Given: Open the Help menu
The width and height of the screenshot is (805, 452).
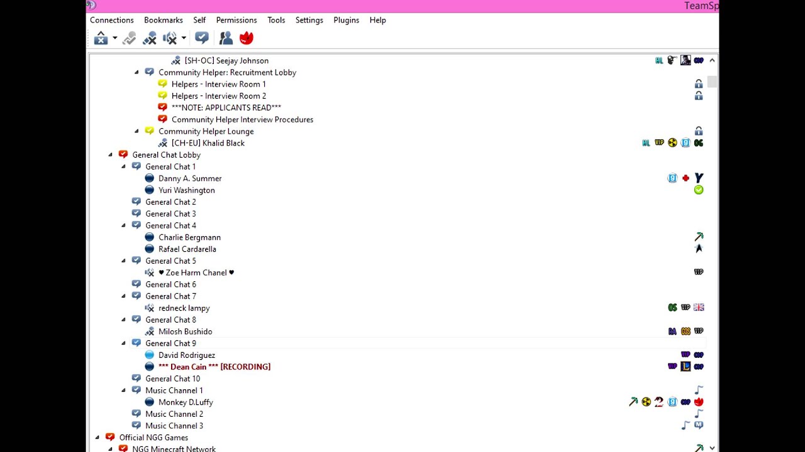Looking at the screenshot, I should click(x=378, y=20).
